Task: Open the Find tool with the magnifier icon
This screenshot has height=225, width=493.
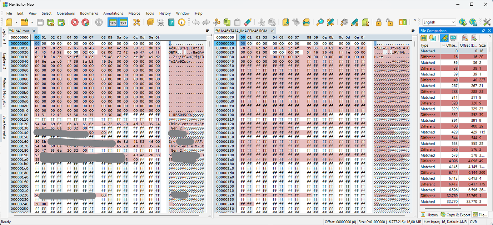Action: (320, 22)
